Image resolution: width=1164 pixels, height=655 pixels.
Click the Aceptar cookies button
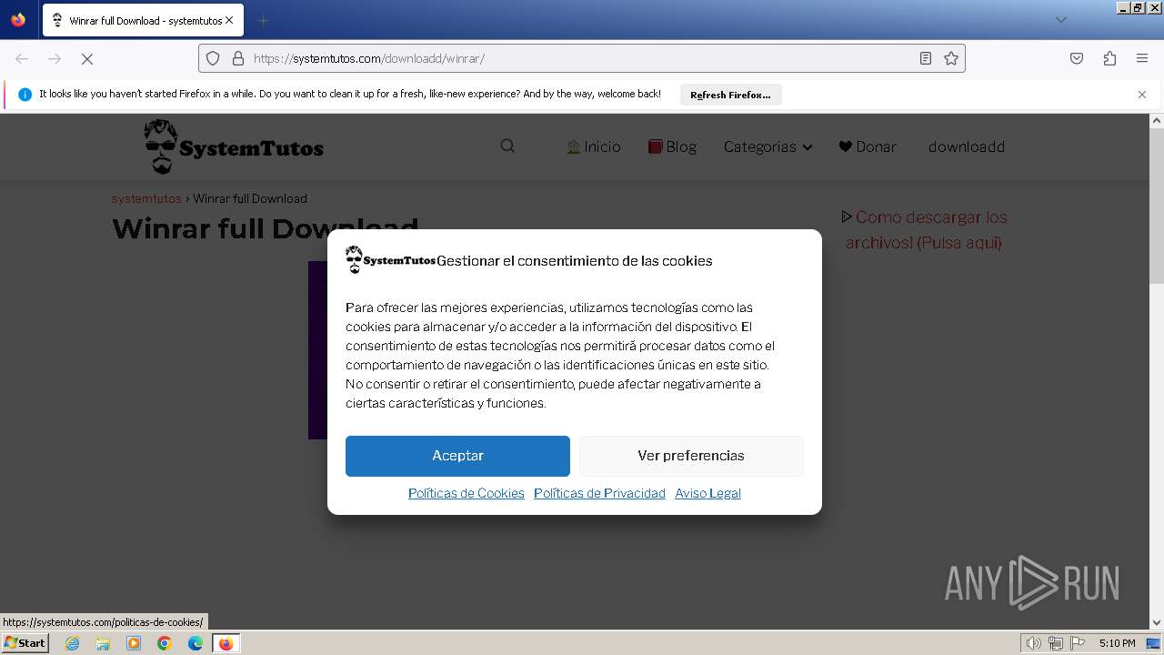point(457,456)
